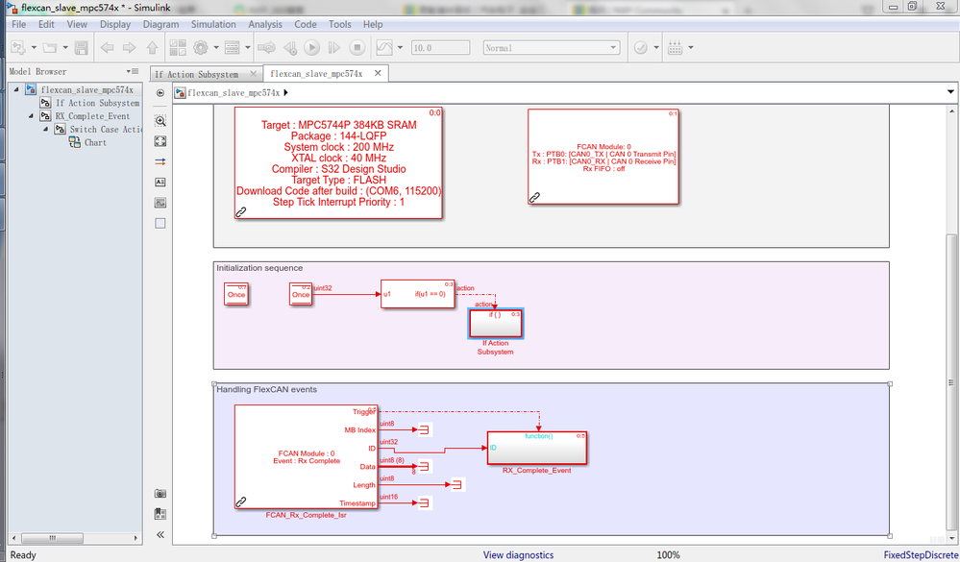Open the Library Browser icon
Screen dimensions: 960x562
pyautogui.click(x=178, y=47)
